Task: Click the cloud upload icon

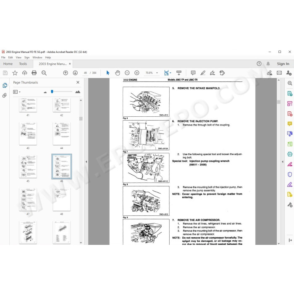Action: pos(24,73)
